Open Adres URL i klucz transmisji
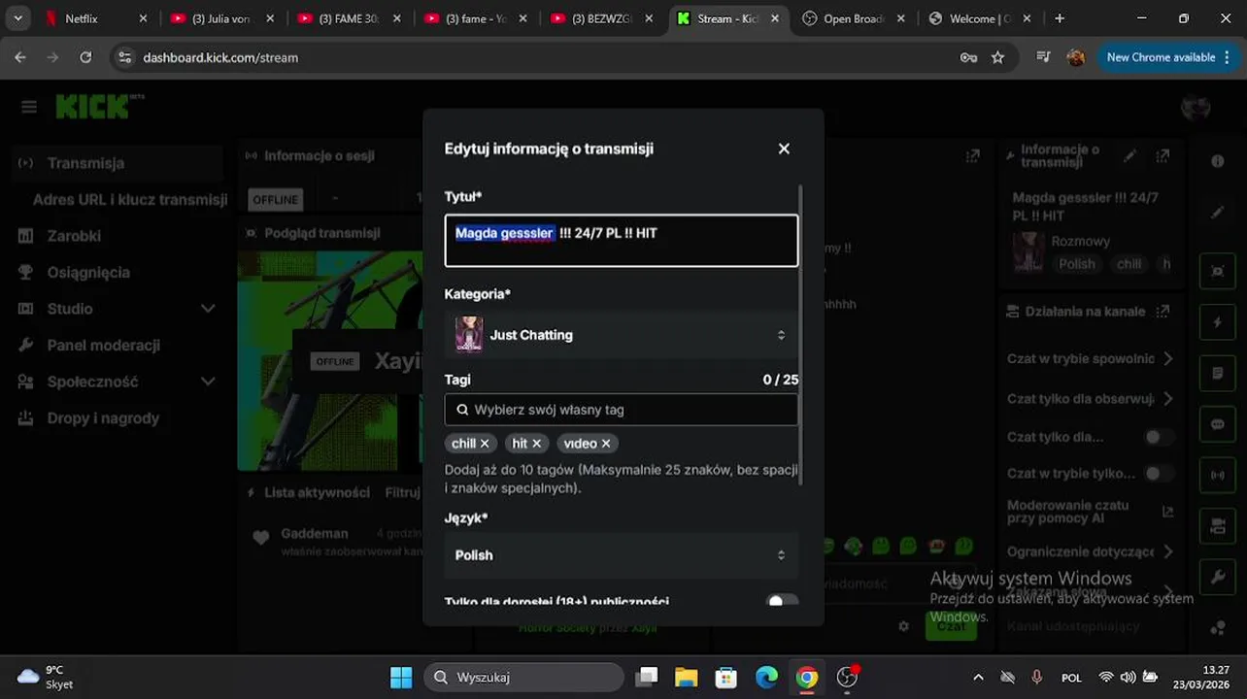The height and width of the screenshot is (699, 1247). coord(130,200)
